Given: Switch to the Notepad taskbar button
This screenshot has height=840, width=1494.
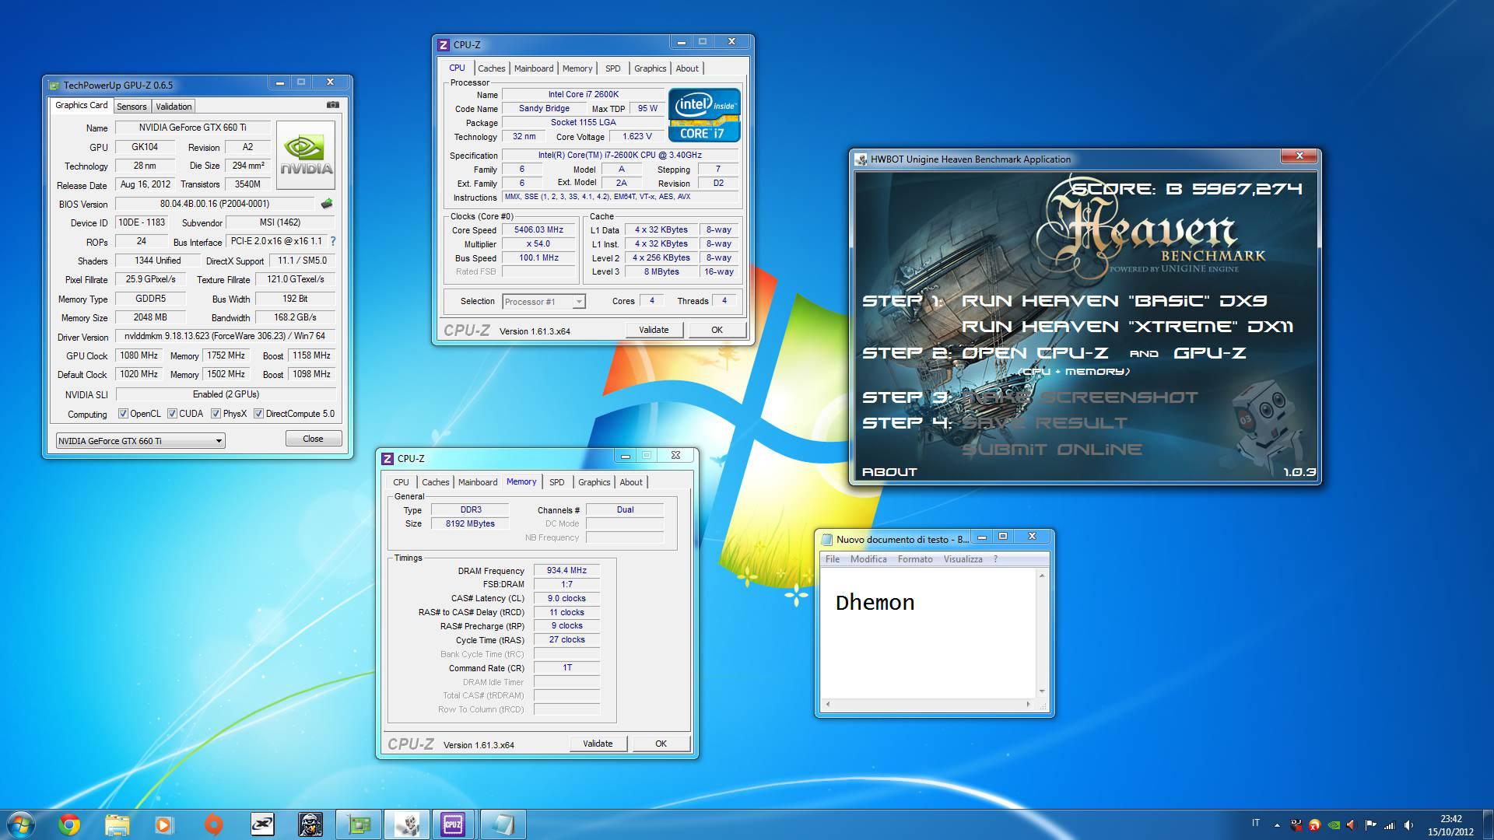Looking at the screenshot, I should point(503,824).
